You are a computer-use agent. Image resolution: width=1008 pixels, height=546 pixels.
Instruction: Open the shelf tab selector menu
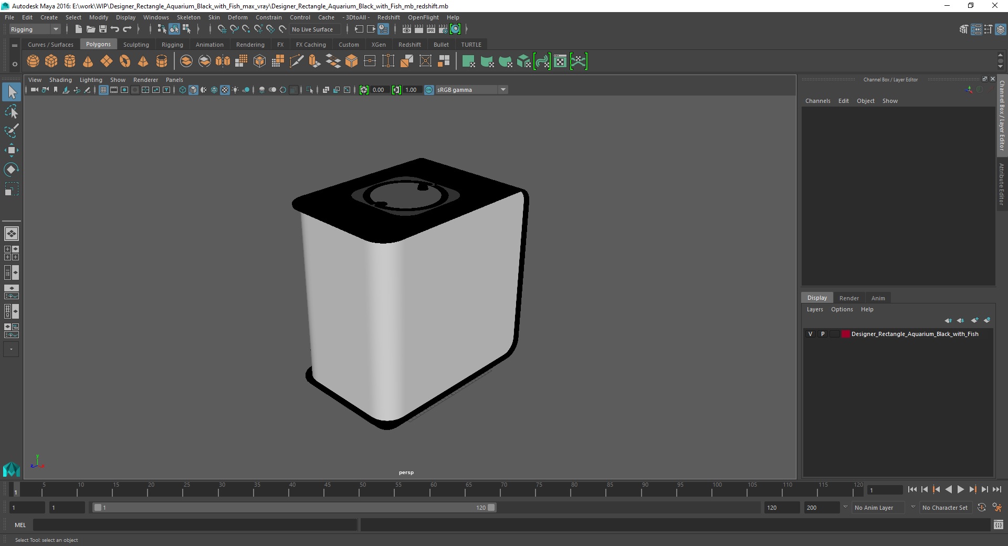tap(15, 46)
